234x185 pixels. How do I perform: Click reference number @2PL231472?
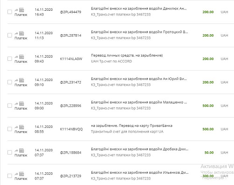[x=71, y=82]
